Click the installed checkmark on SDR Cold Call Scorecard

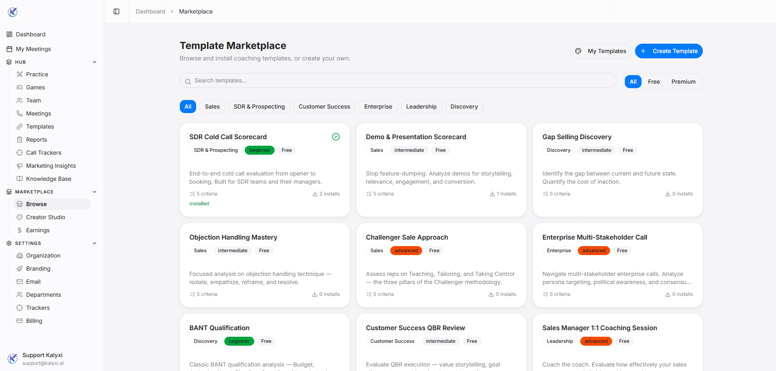click(336, 136)
